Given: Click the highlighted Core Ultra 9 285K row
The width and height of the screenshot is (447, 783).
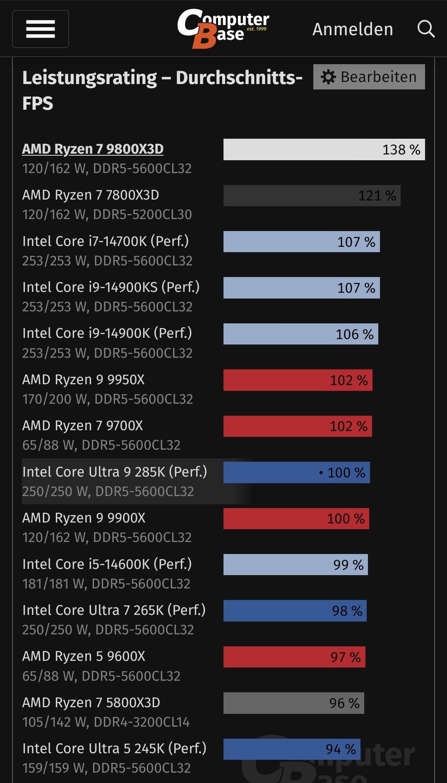Looking at the screenshot, I should [x=115, y=481].
